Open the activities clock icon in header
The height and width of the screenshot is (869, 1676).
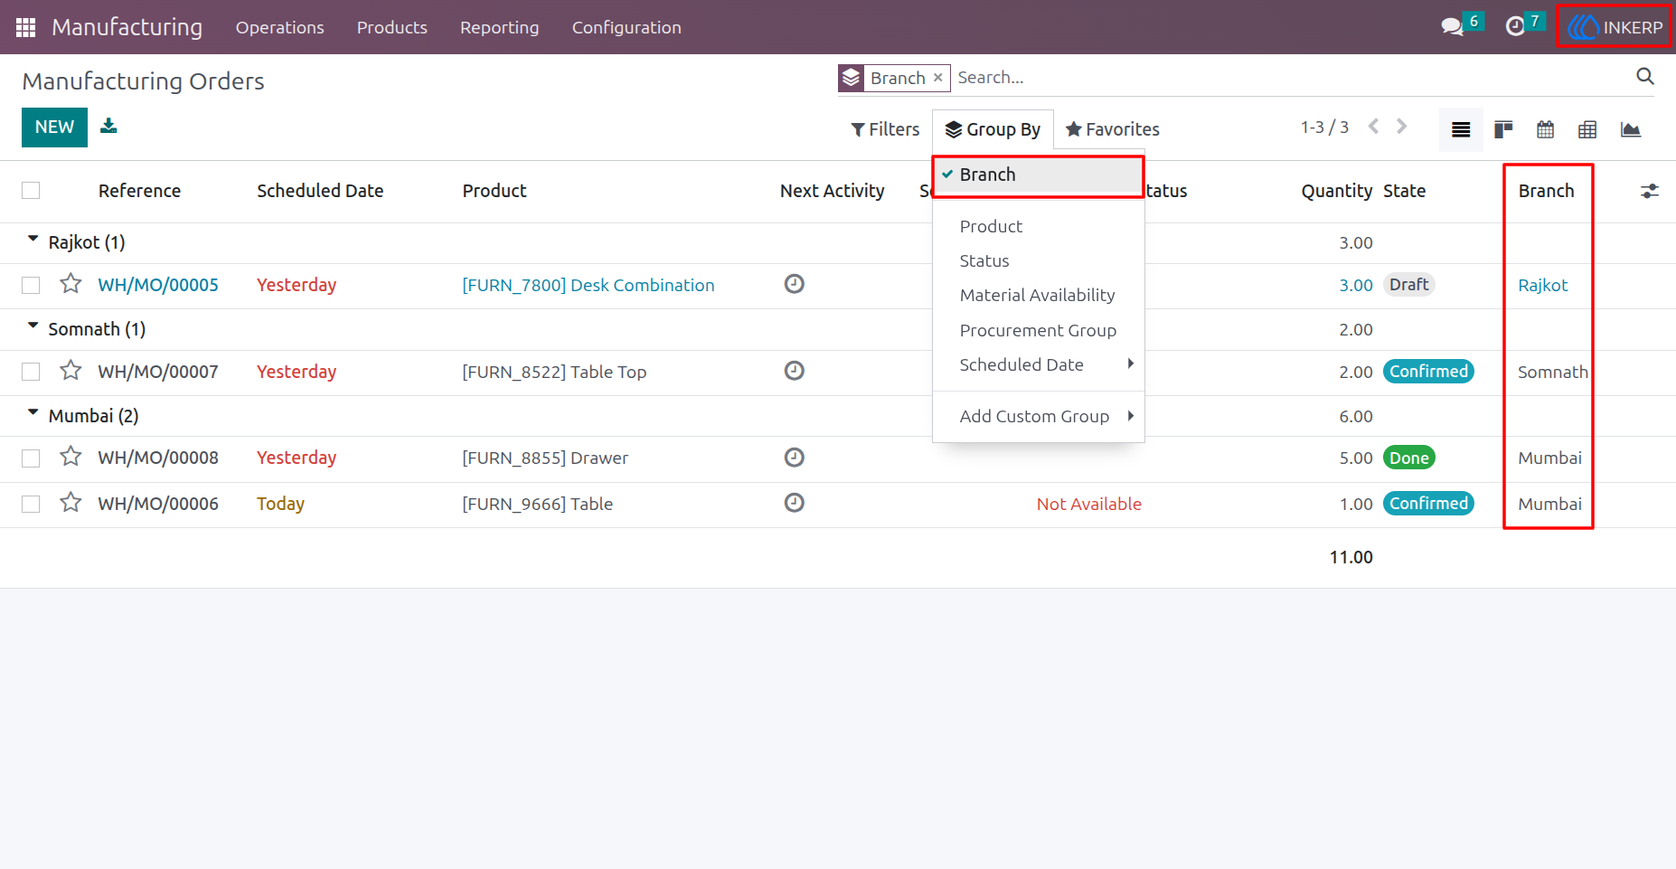coord(1515,27)
